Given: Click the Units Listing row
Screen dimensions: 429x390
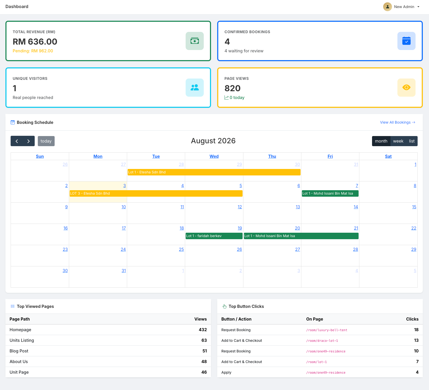Looking at the screenshot, I should (108, 340).
